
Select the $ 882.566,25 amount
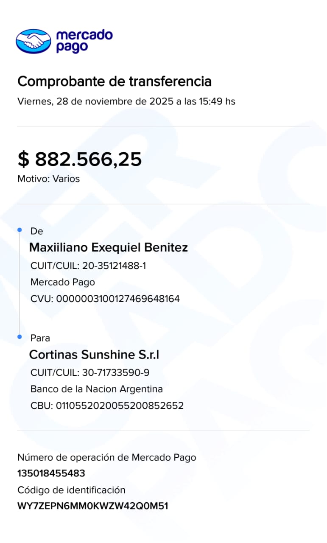79,159
